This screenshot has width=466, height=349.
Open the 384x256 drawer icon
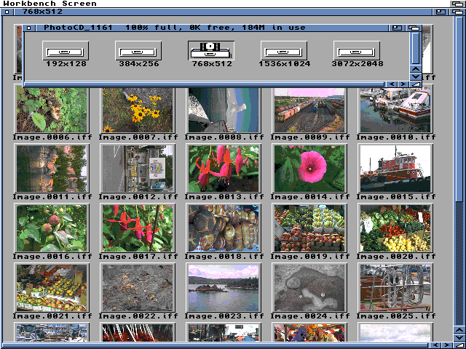click(138, 51)
